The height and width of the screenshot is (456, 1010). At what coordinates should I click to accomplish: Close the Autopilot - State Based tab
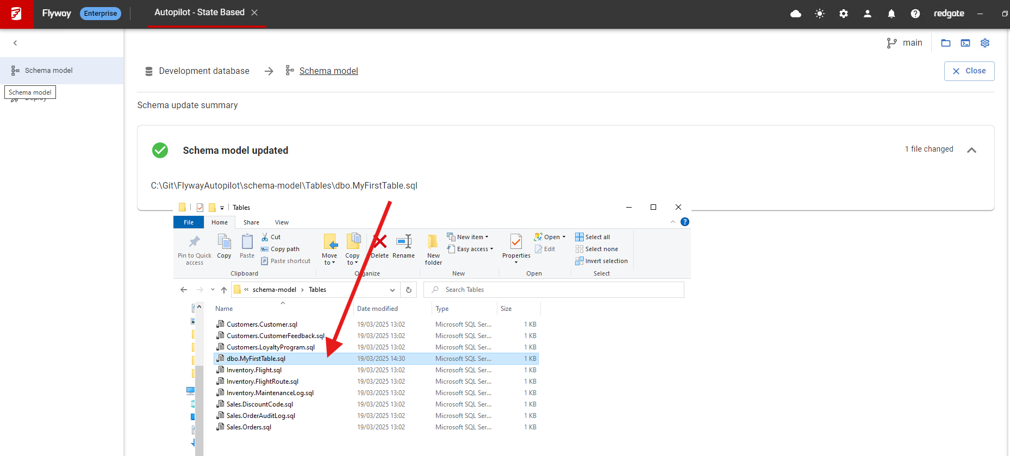coord(254,13)
